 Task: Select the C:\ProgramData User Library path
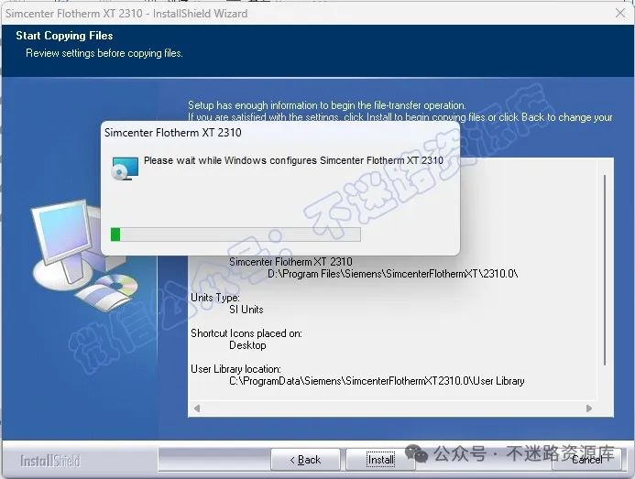[x=377, y=381]
